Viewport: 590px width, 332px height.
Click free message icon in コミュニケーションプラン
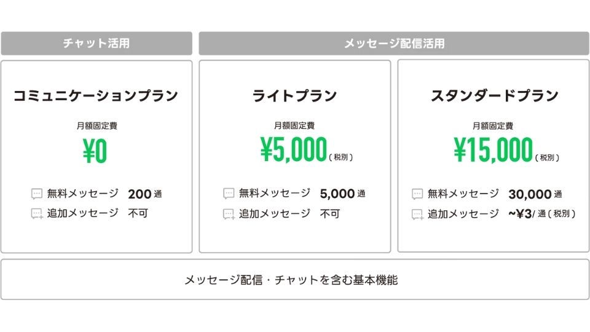pos(37,194)
